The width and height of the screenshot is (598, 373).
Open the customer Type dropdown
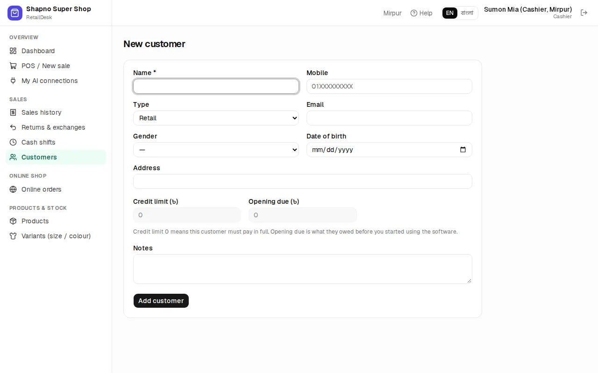click(216, 118)
